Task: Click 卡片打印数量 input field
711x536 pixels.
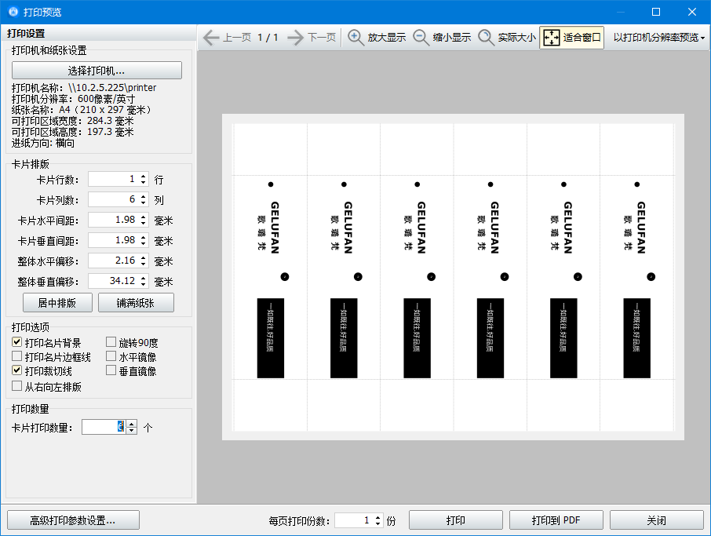Action: click(x=104, y=427)
